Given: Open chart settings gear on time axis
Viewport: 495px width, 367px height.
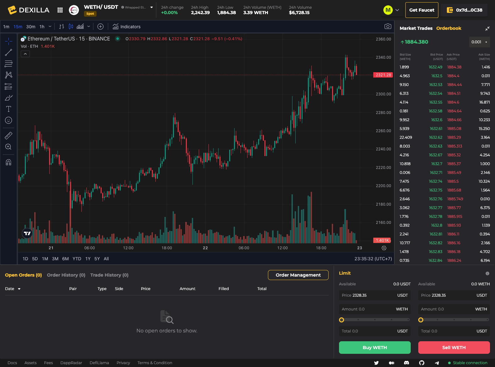Looking at the screenshot, I should pos(384,248).
